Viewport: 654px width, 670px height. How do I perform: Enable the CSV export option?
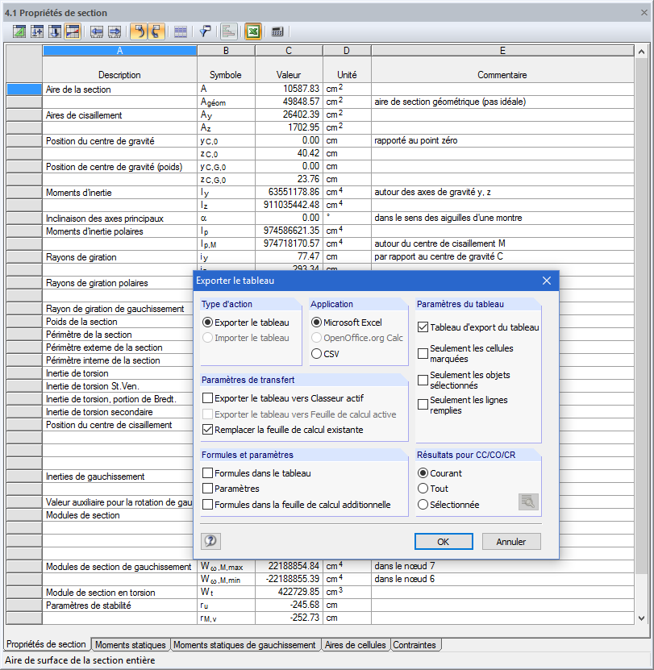click(x=316, y=353)
